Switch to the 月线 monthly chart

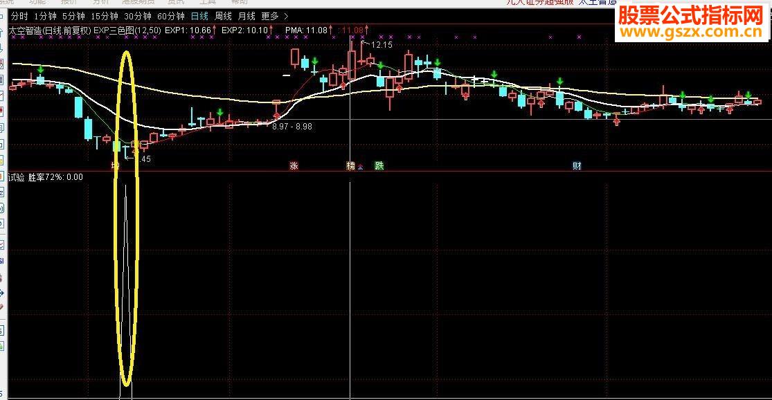(246, 16)
